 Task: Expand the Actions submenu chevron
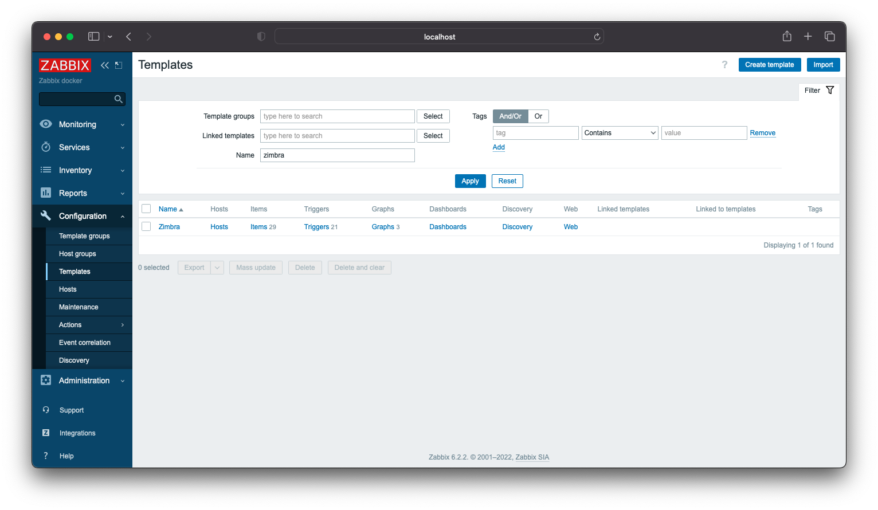(122, 324)
